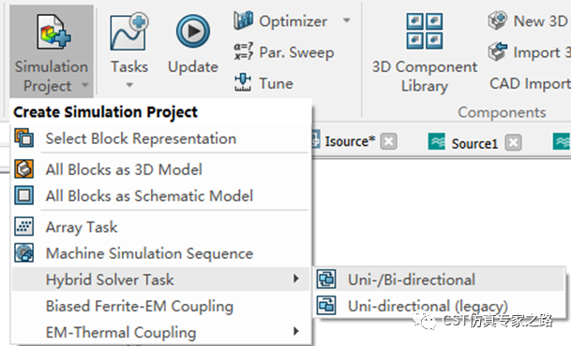Open the Tune tool
The image size is (571, 346).
coord(263,83)
